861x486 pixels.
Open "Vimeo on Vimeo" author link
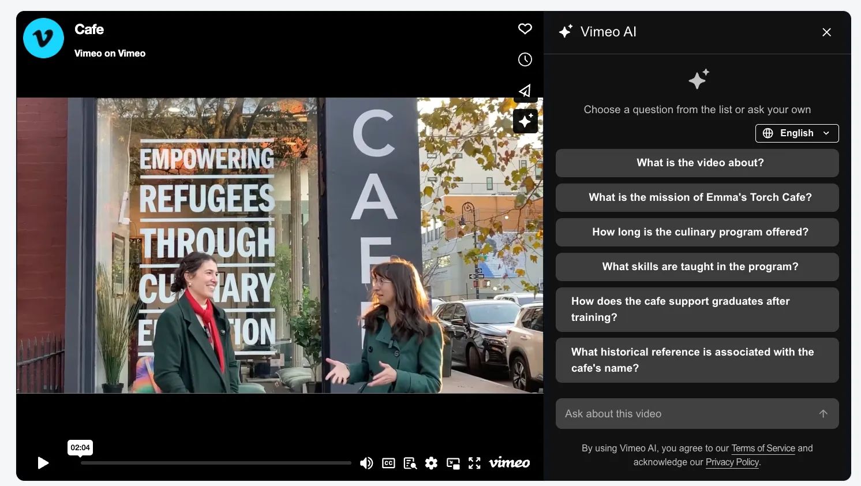tap(110, 53)
